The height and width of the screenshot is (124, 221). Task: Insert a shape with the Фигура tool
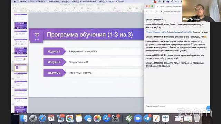coord(81,9)
